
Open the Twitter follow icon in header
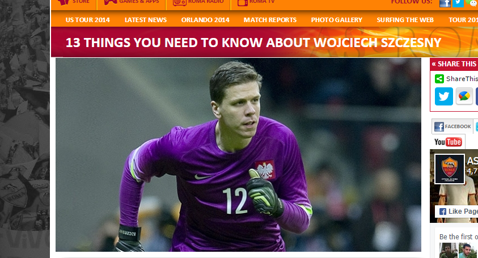click(x=458, y=3)
